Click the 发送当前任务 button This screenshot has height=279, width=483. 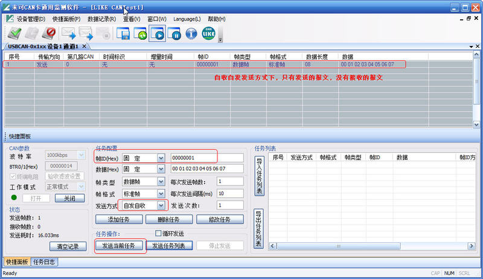tap(120, 246)
